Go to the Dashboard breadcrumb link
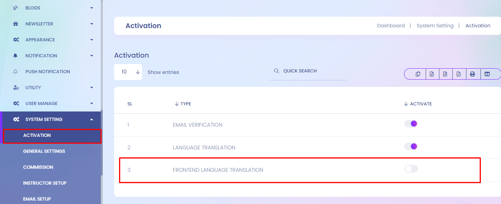The height and width of the screenshot is (204, 501). 391,26
